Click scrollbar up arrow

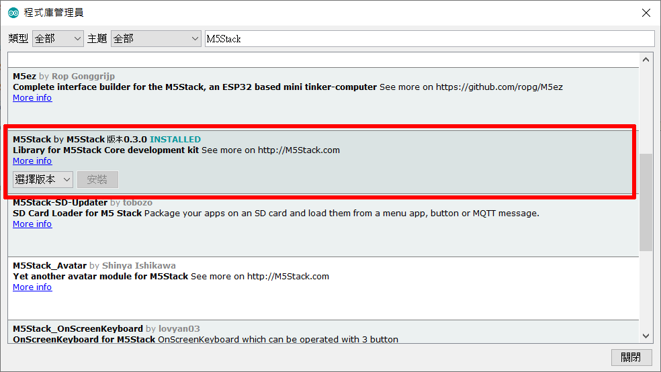[646, 60]
